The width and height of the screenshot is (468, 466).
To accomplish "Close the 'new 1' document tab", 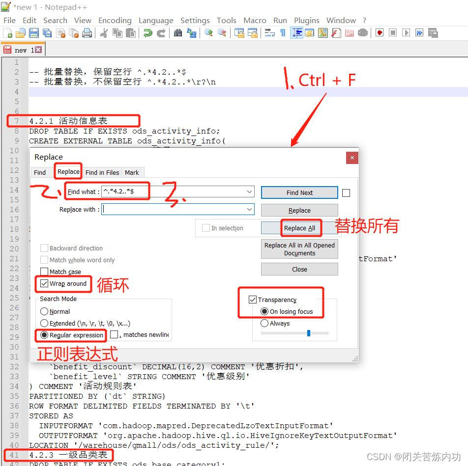I will 38,50.
